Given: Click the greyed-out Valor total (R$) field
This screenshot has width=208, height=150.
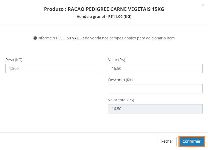Looking at the screenshot, I should tap(155, 109).
